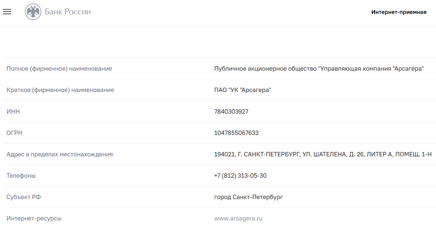Image resolution: width=436 pixels, height=227 pixels.
Task: Click the OGRN value 1047855067633
Action: pos(236,133)
